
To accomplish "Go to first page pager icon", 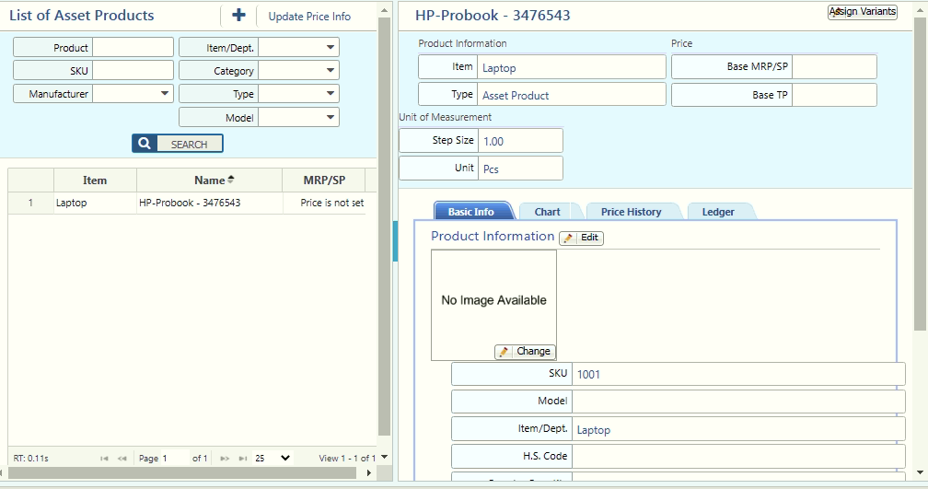I will click(x=104, y=459).
